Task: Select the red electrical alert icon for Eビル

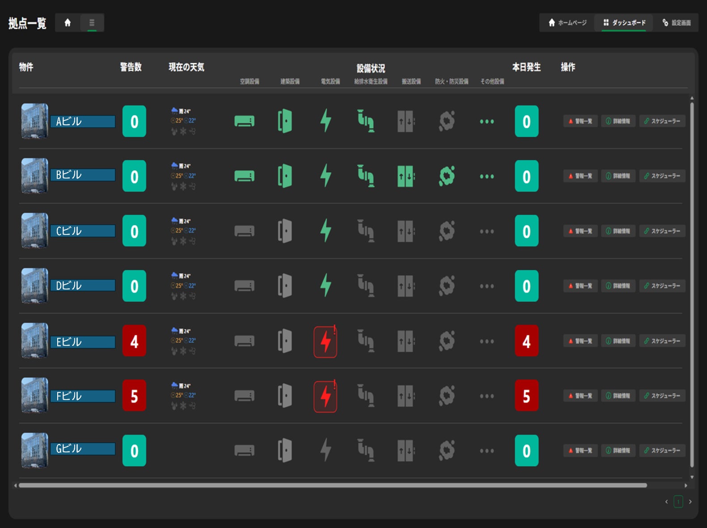Action: [326, 341]
